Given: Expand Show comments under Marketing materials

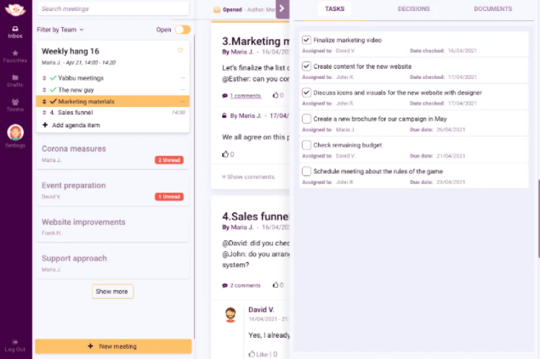Looking at the screenshot, I should pyautogui.click(x=248, y=177).
